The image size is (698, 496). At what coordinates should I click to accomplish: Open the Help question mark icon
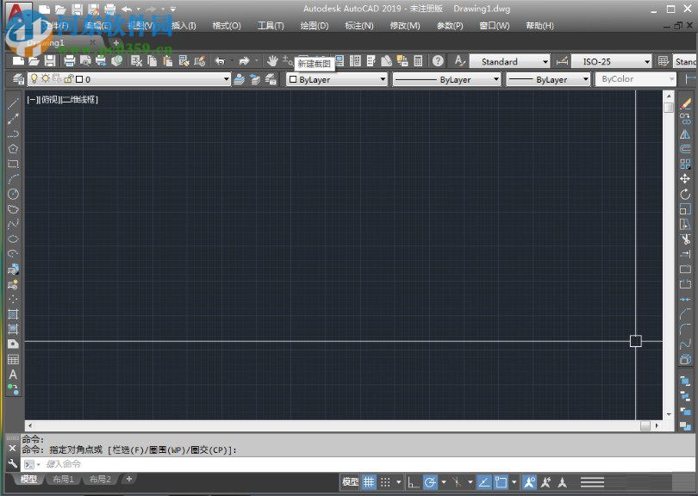point(438,60)
